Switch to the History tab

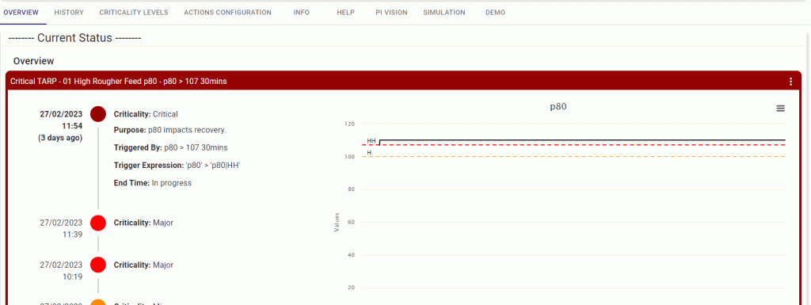pyautogui.click(x=69, y=13)
